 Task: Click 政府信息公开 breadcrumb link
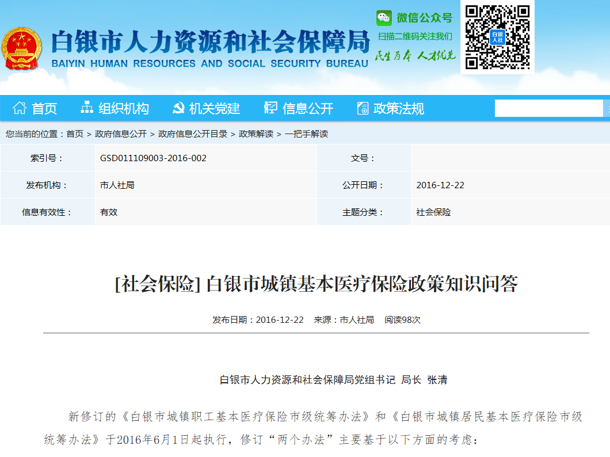pos(121,134)
